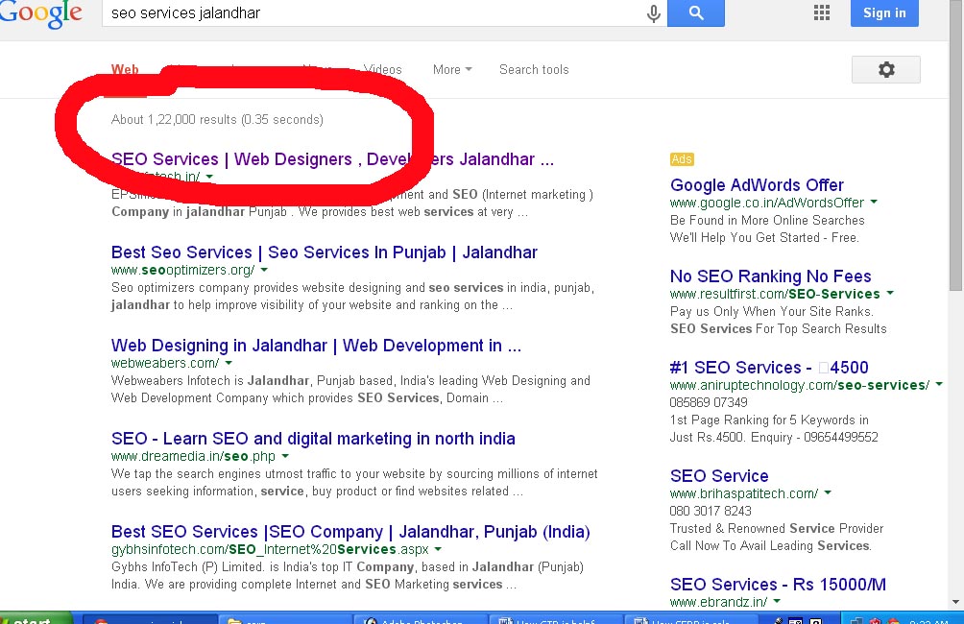Viewport: 964px width, 624px height.
Task: Expand arrow next to www.aniruptechnology.com URL
Action: click(939, 384)
